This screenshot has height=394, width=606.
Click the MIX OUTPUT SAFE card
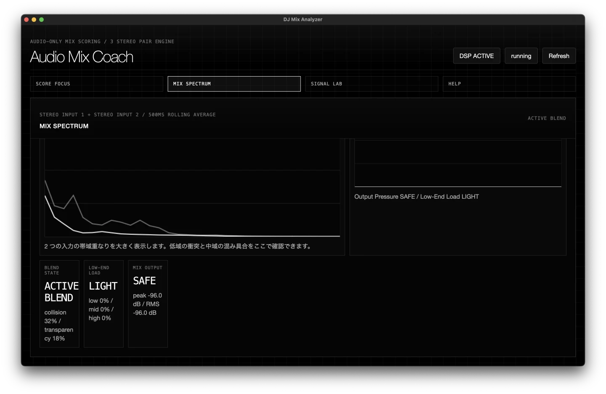pos(148,304)
